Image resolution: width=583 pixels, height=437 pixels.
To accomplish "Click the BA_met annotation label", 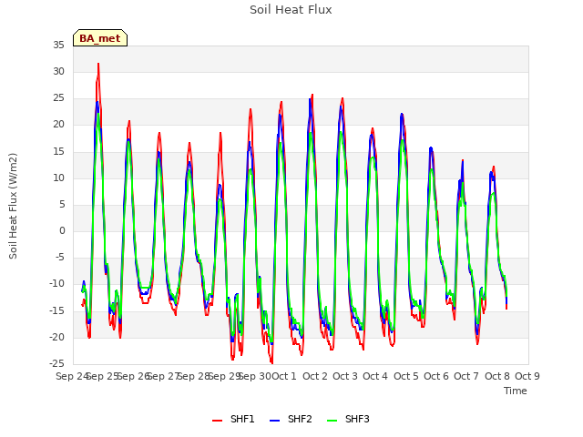I will click(x=100, y=38).
